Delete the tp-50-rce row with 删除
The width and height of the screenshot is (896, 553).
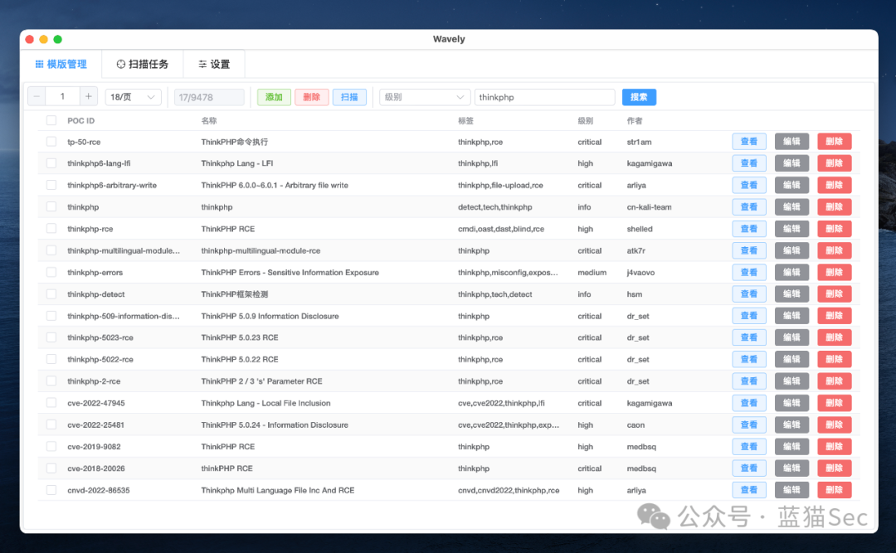point(835,142)
